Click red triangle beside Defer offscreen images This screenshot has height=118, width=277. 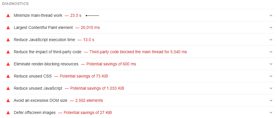click(x=8, y=113)
